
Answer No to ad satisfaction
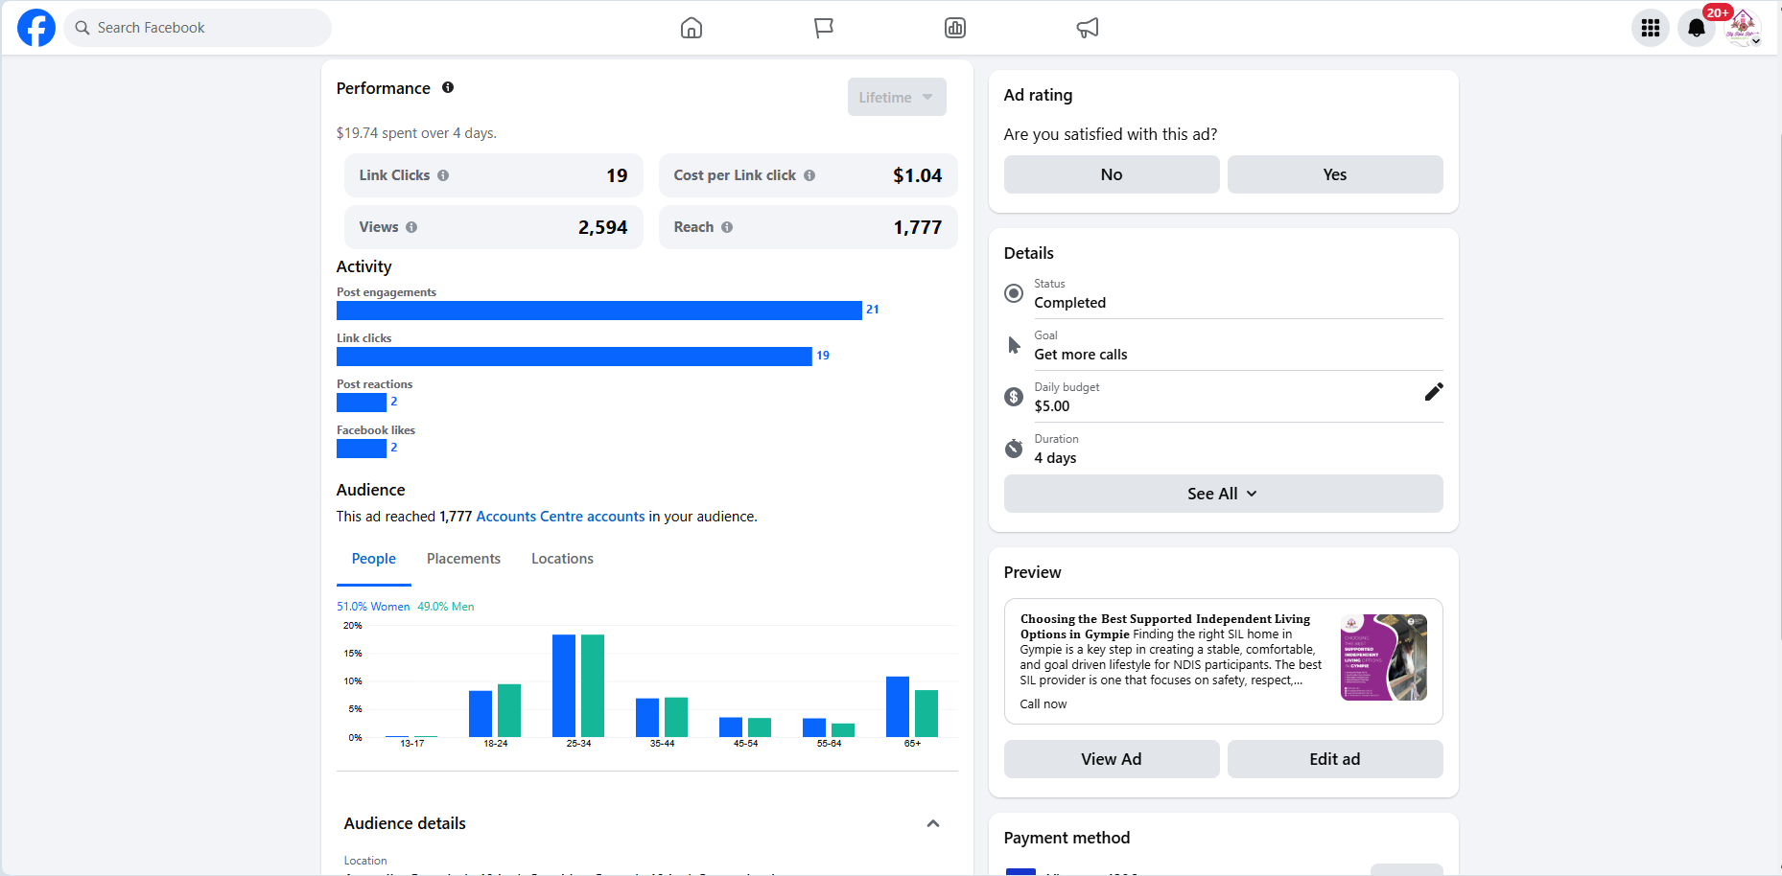click(x=1111, y=174)
